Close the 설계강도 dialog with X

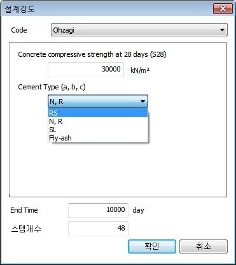tap(223, 9)
